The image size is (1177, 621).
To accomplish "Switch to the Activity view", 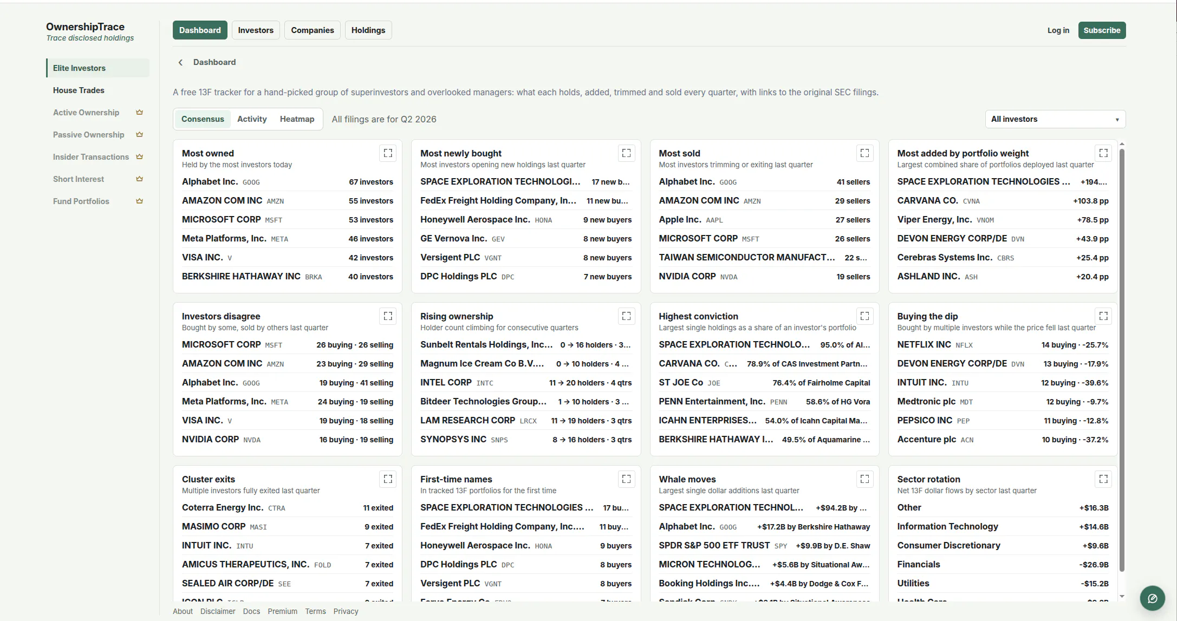I will pos(252,119).
